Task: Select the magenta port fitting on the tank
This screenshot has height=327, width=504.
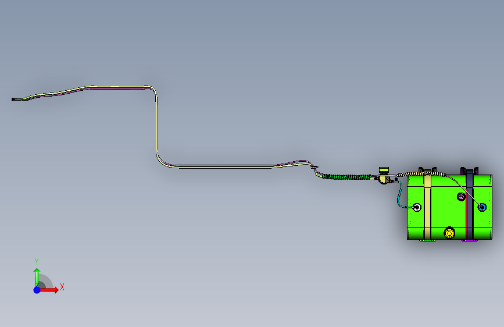Action: pos(461,196)
